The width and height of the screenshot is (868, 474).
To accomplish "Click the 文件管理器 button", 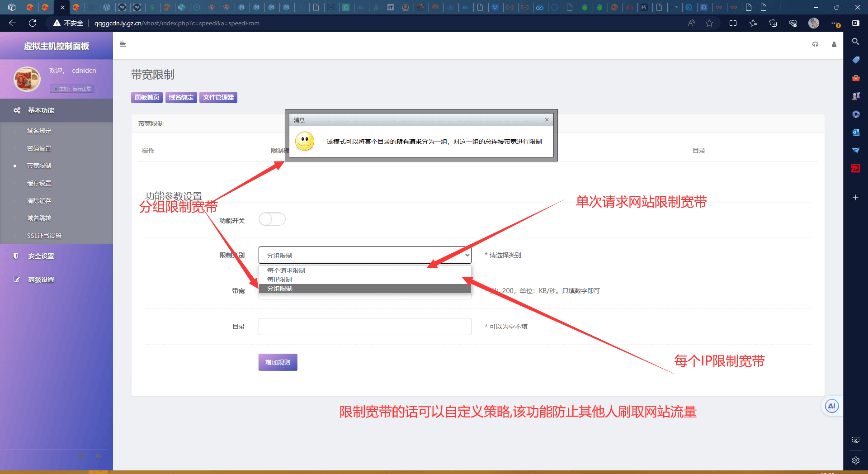I will 218,97.
